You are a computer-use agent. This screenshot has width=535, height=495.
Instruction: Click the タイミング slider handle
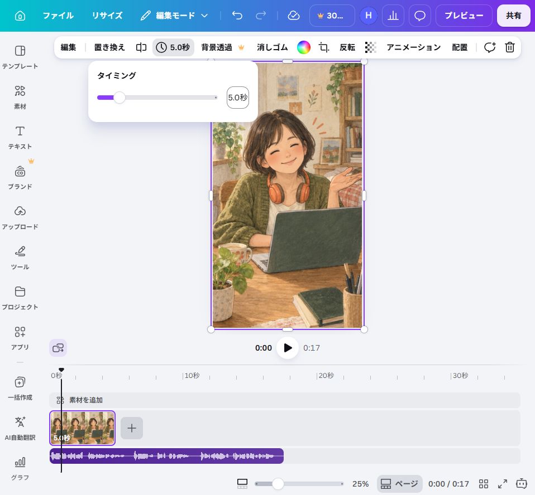pyautogui.click(x=120, y=98)
